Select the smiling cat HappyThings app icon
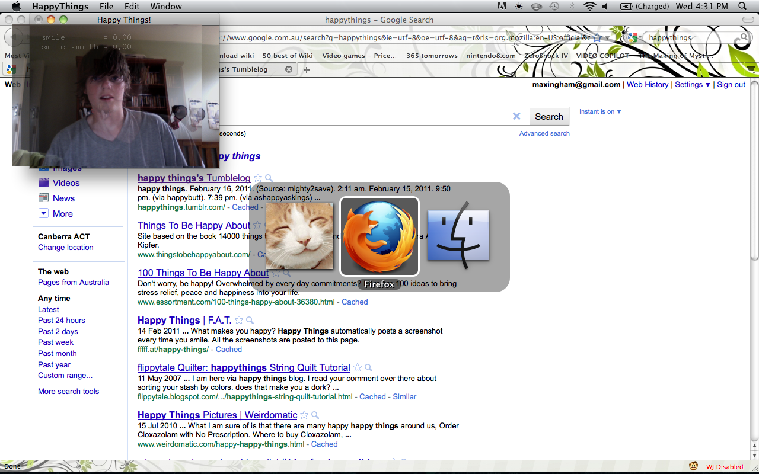 click(299, 236)
